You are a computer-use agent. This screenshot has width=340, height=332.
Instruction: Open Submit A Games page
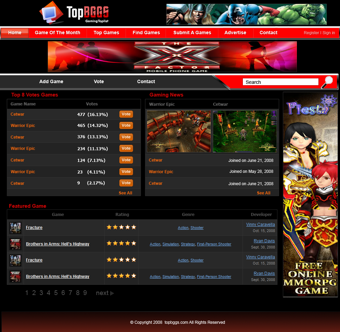click(192, 33)
